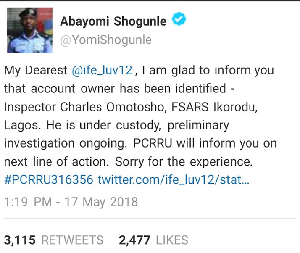Open Abayomi Shogunle's profile via display name
Screen dimensions: 300x253
tap(113, 21)
